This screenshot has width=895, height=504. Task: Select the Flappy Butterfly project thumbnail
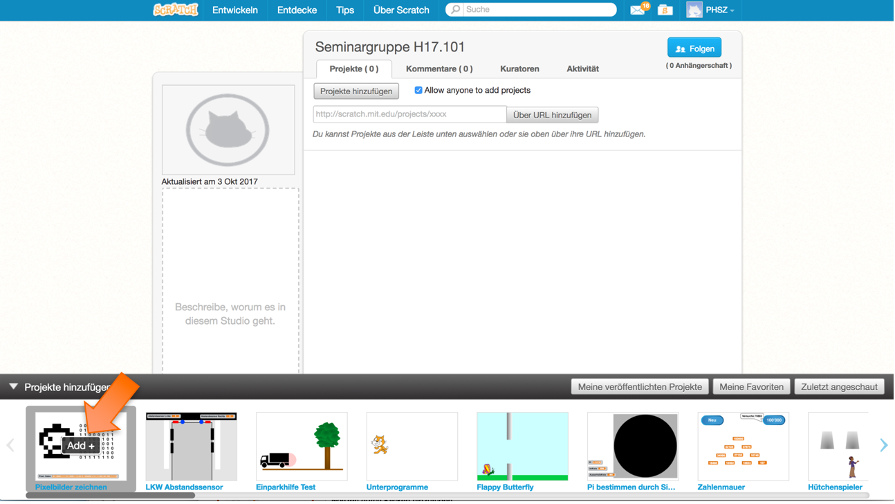pyautogui.click(x=522, y=447)
